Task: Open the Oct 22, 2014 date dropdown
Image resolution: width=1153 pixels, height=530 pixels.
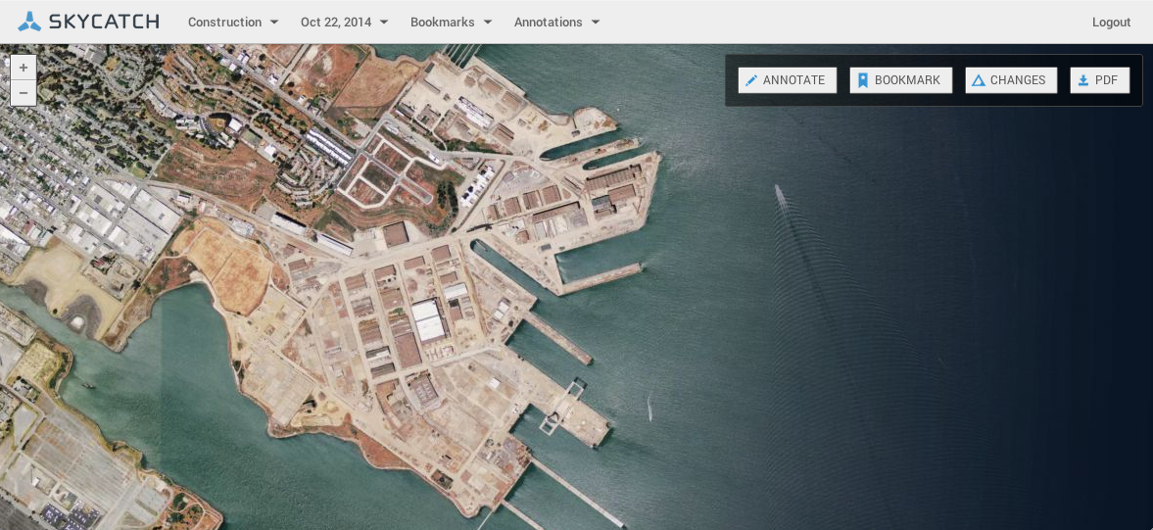Action: (344, 23)
